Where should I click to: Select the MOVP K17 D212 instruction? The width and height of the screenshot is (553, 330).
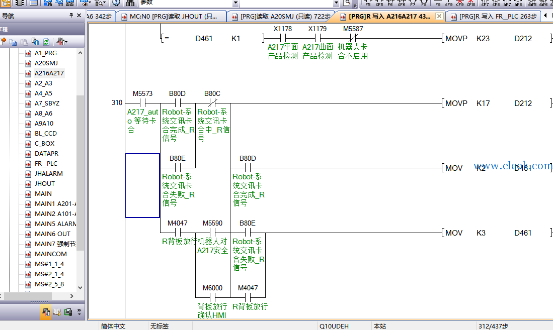(x=497, y=103)
